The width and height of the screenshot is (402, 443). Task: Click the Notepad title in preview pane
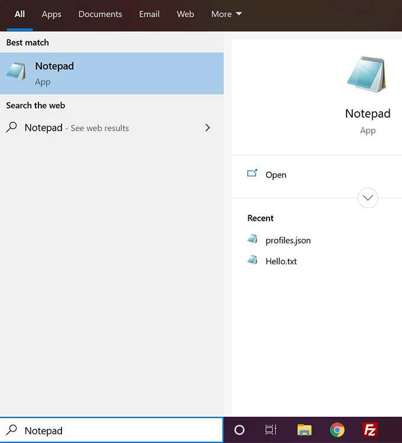(368, 114)
